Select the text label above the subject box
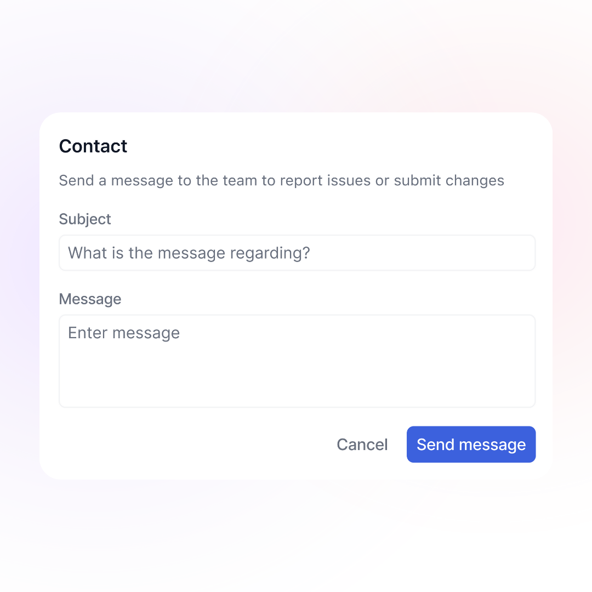 point(85,219)
